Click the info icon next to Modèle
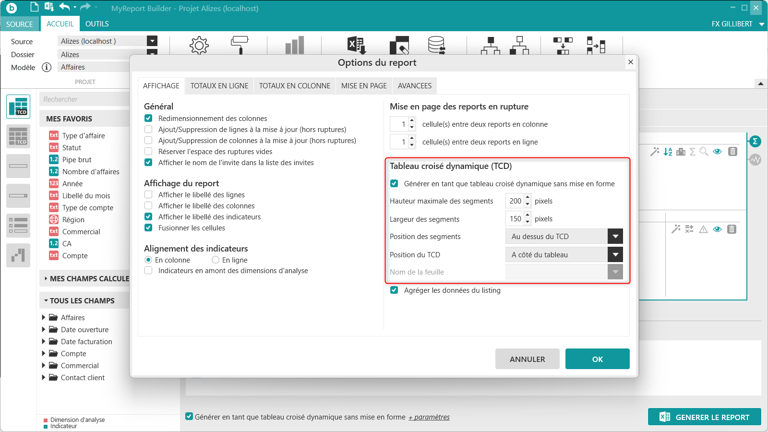The width and height of the screenshot is (768, 432). [47, 67]
